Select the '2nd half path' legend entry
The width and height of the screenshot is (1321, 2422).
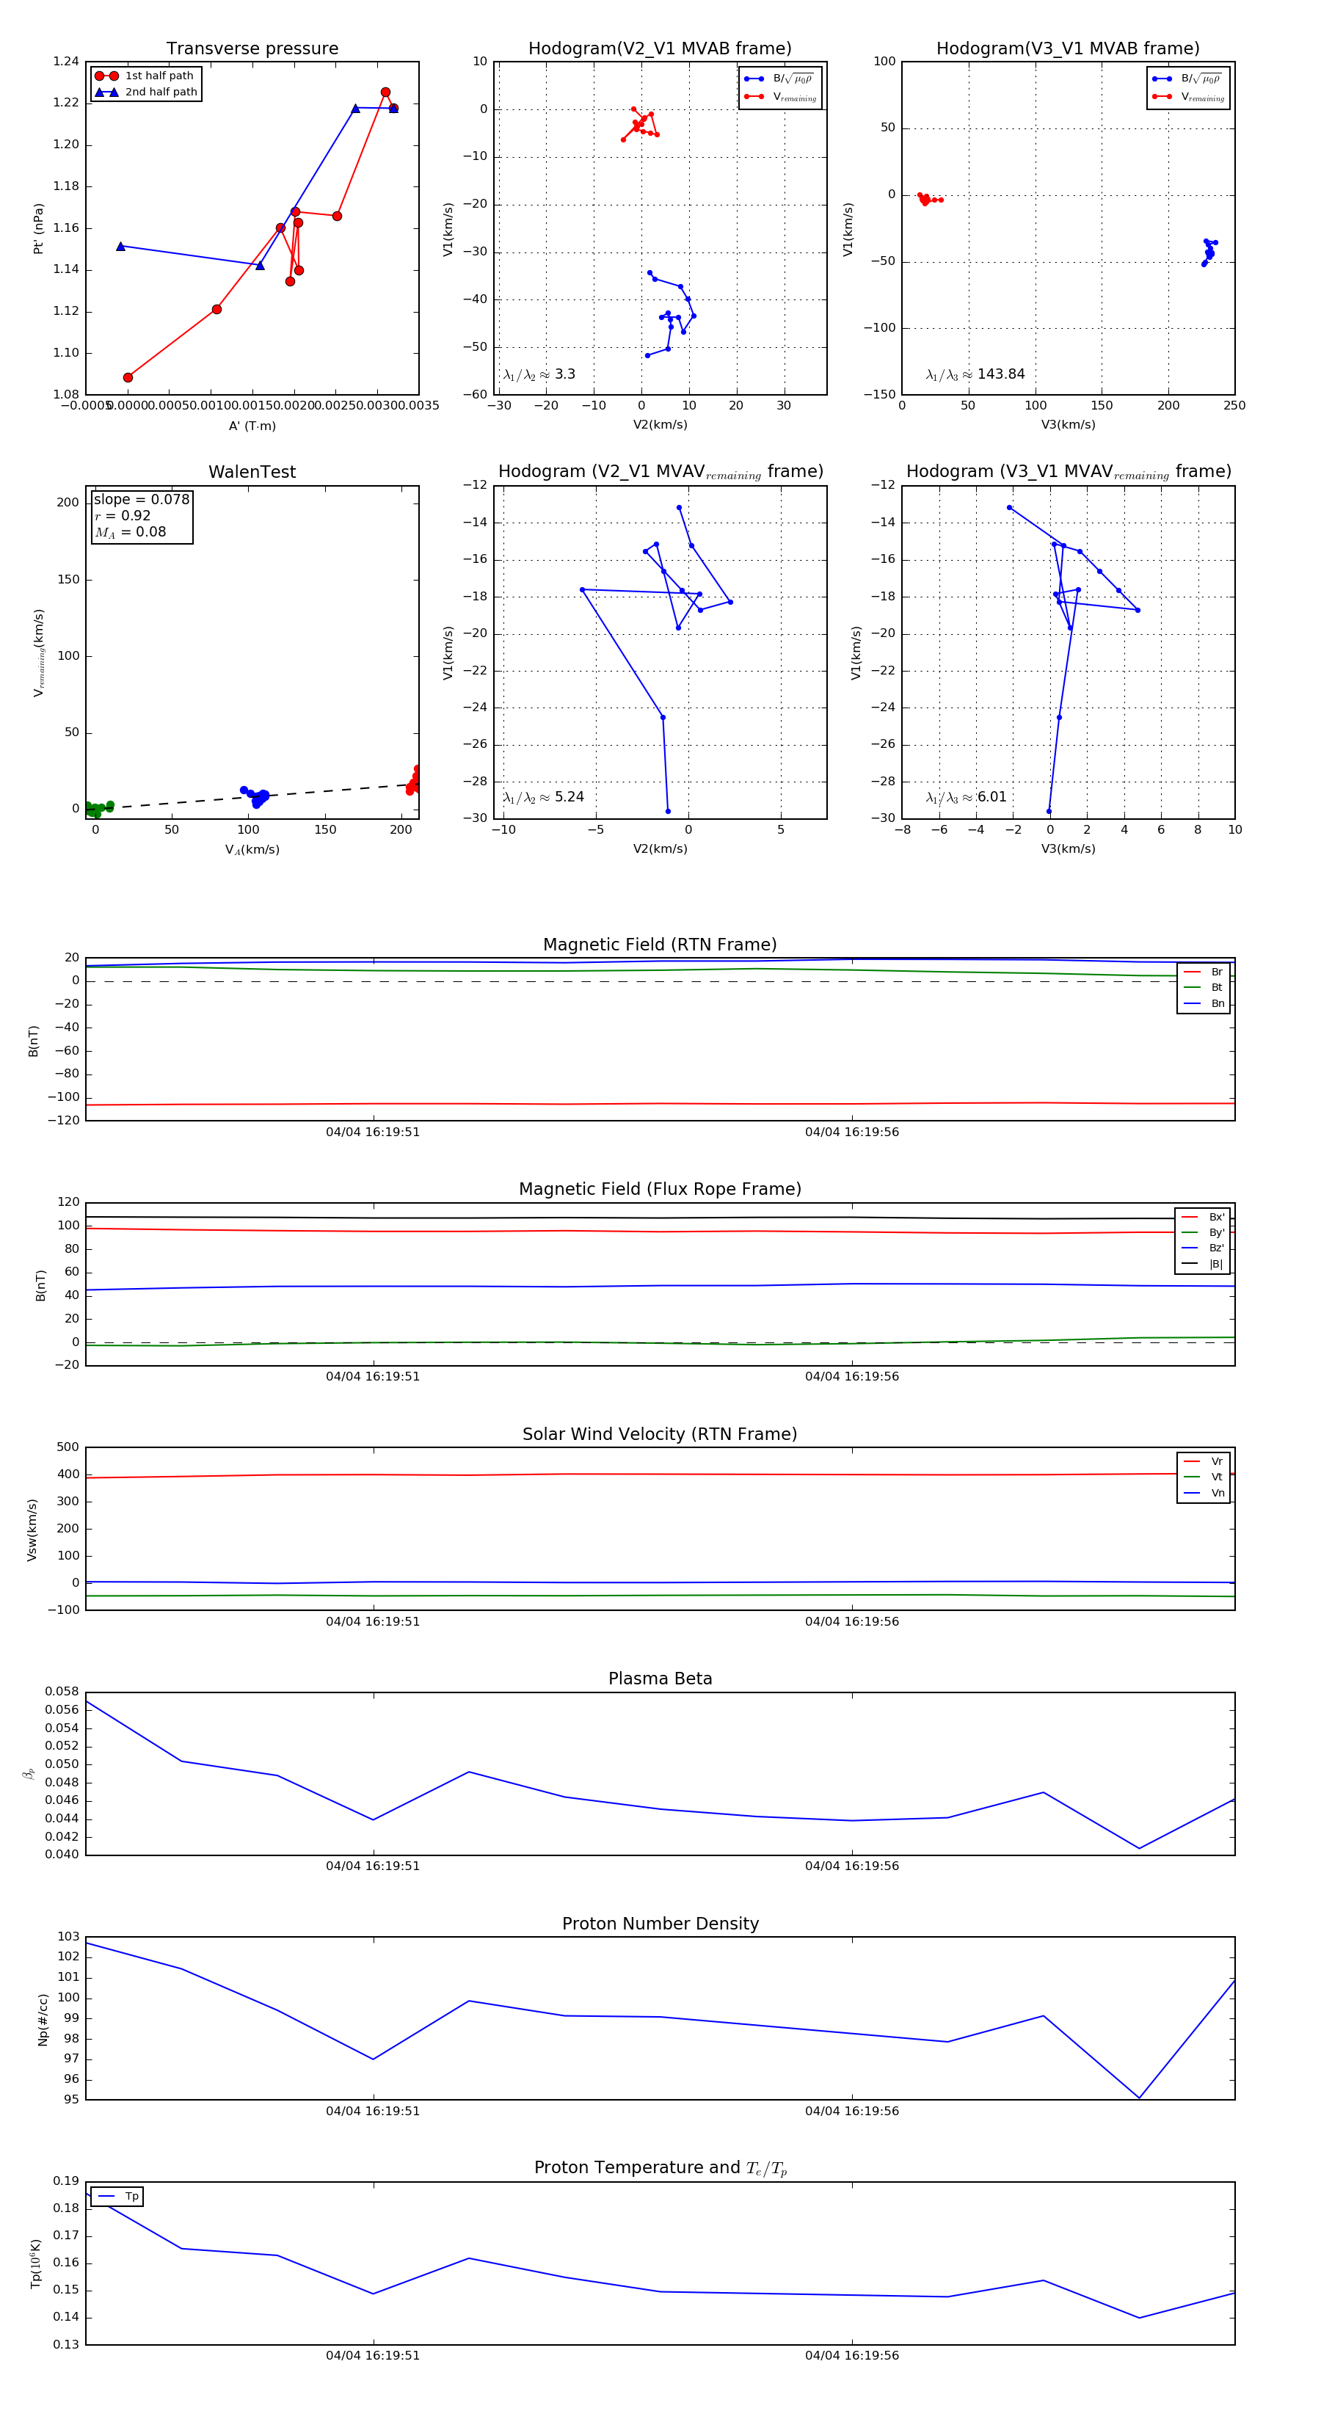(146, 92)
